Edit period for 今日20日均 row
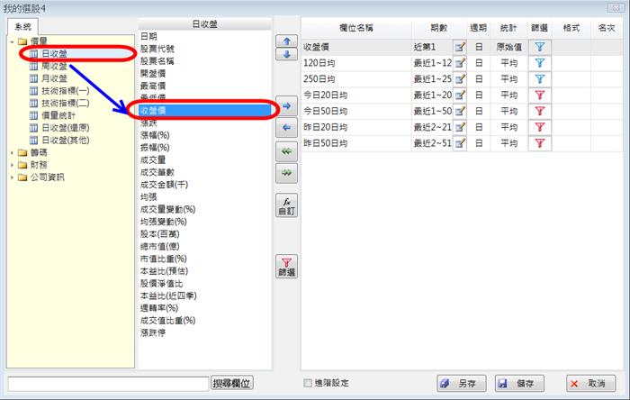The height and width of the screenshot is (400, 630). [x=460, y=95]
